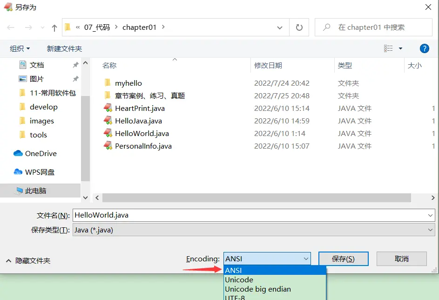The image size is (439, 300).
Task: Select WPS网盘 cloud location
Action: click(40, 172)
